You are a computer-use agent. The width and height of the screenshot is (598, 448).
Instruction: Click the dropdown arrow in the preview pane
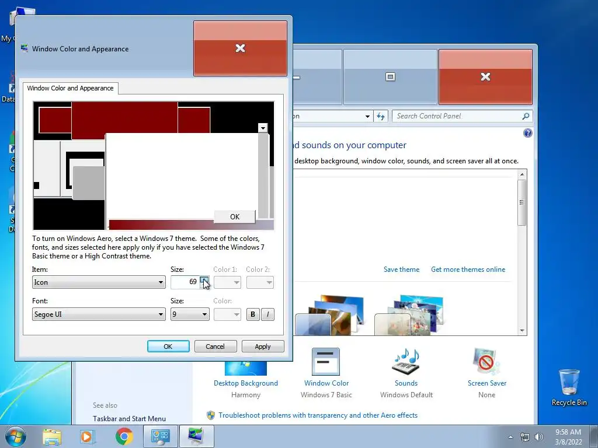pyautogui.click(x=263, y=128)
